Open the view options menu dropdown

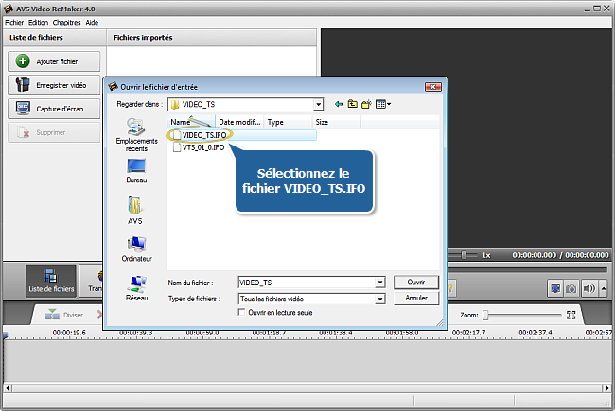tap(383, 104)
